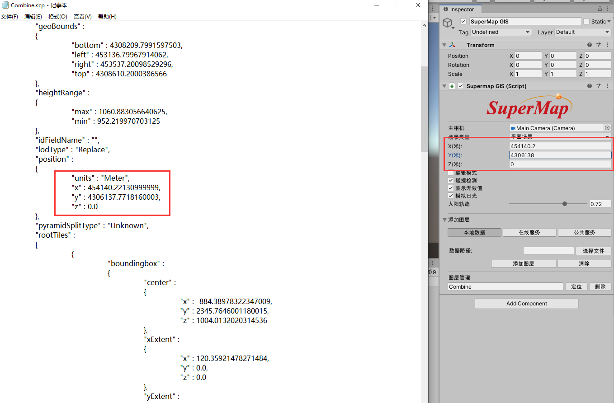Switch to the Inspector tab
This screenshot has width=614, height=403.
[x=461, y=9]
